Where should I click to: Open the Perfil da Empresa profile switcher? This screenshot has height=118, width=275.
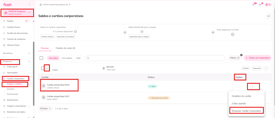click(17, 12)
